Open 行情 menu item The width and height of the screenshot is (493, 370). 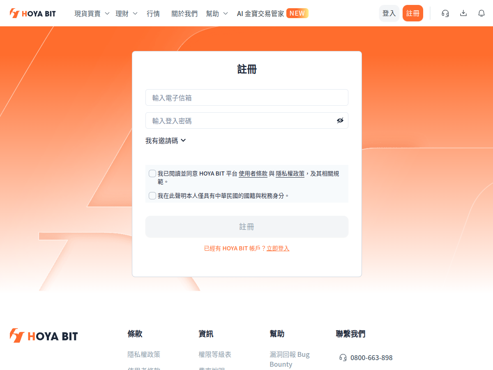[153, 14]
